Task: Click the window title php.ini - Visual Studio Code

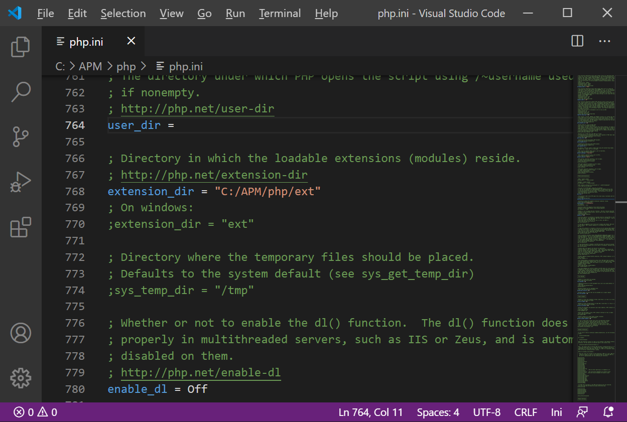Action: [441, 14]
